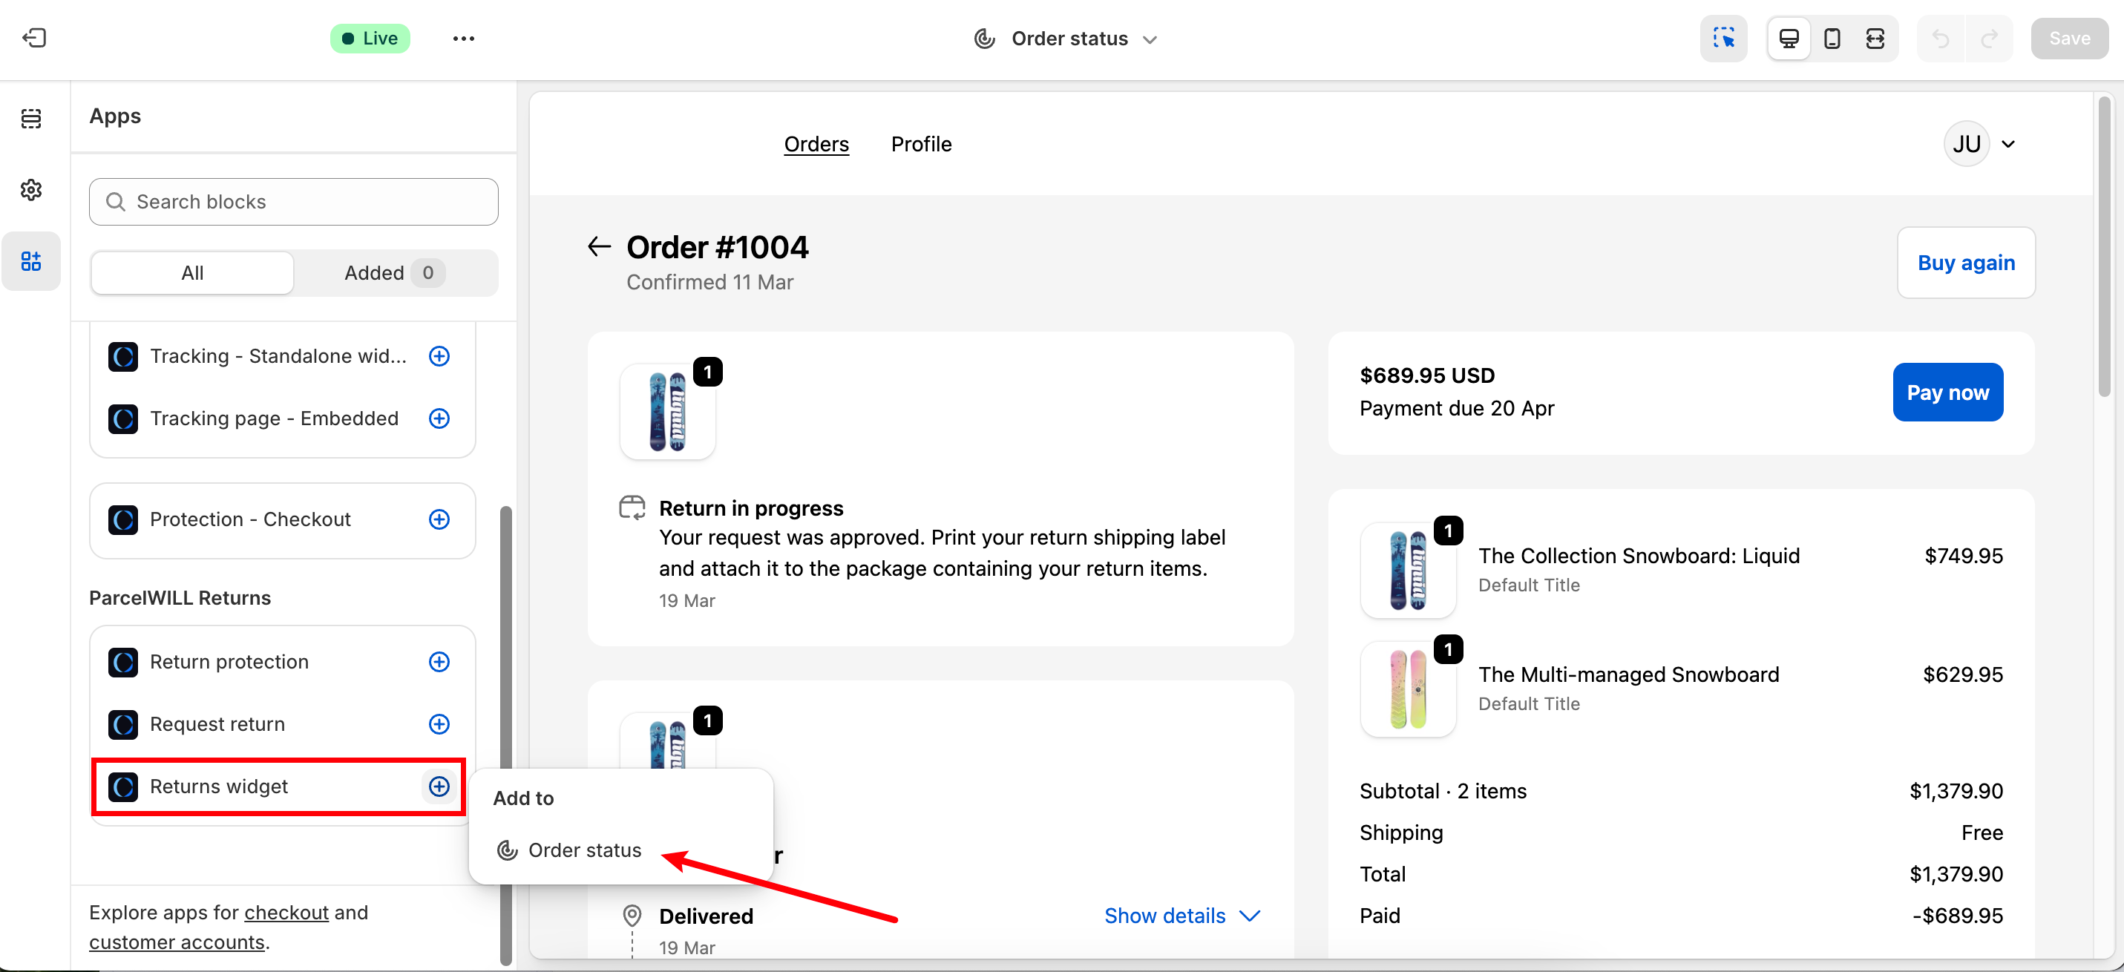Image resolution: width=2124 pixels, height=972 pixels.
Task: Open the Settings gear sidebar icon
Action: coord(31,190)
